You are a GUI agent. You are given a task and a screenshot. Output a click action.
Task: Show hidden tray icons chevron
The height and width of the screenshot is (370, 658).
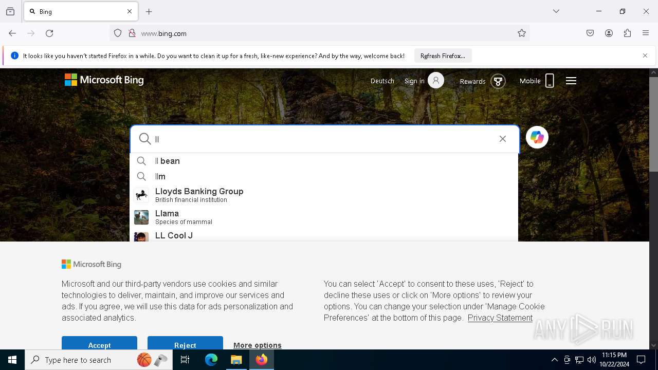[554, 360]
